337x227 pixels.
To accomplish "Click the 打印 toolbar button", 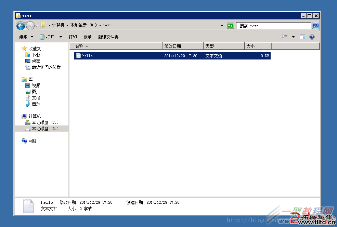I will tap(73, 37).
